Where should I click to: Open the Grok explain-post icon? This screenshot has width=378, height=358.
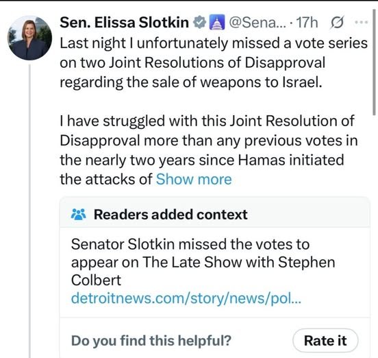pos(337,23)
